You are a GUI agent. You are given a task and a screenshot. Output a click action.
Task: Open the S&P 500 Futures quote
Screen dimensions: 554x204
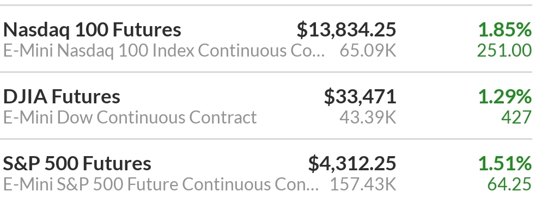77,163
